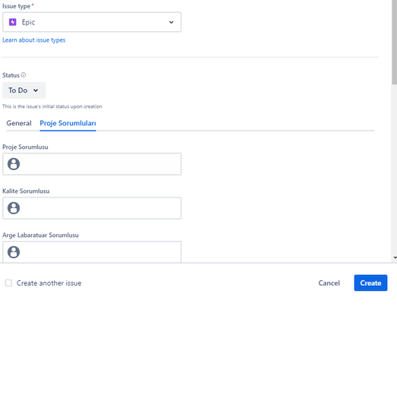Click the user avatar icon in Kalite Sorumlusu
Screen dimensions: 397x411
14,208
